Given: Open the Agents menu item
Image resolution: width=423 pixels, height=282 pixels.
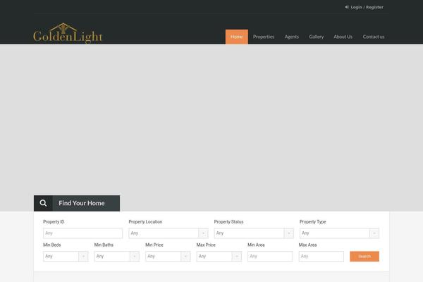Looking at the screenshot, I should pos(292,37).
